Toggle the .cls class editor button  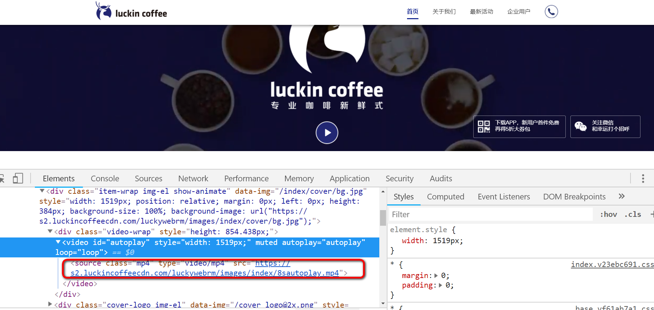tap(633, 214)
